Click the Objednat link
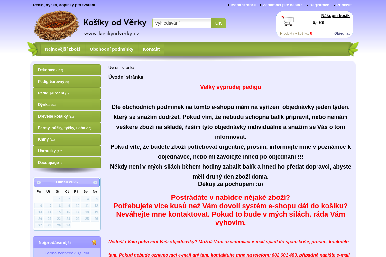Screen dimensions: 386x257 342,33
